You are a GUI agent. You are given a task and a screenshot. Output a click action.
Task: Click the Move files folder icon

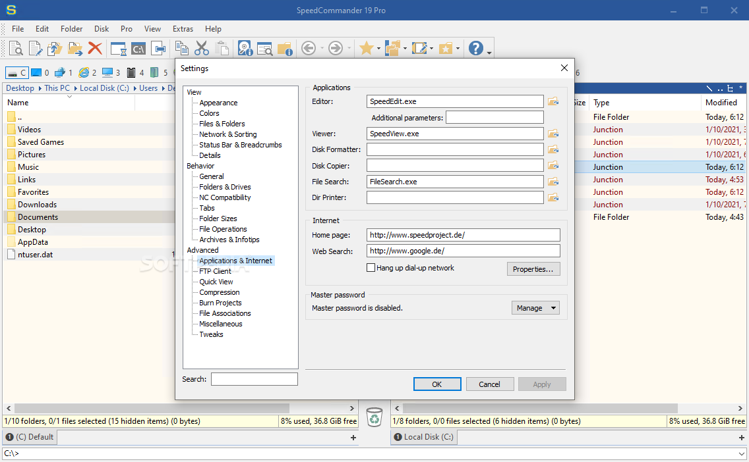click(75, 48)
